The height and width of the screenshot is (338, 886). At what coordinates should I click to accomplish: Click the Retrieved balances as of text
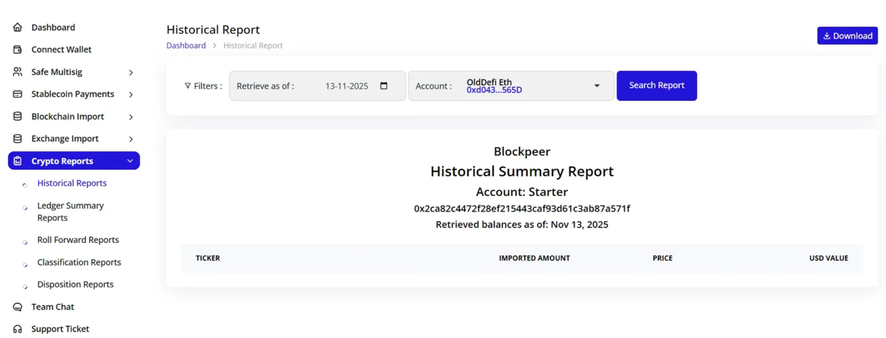click(x=522, y=225)
